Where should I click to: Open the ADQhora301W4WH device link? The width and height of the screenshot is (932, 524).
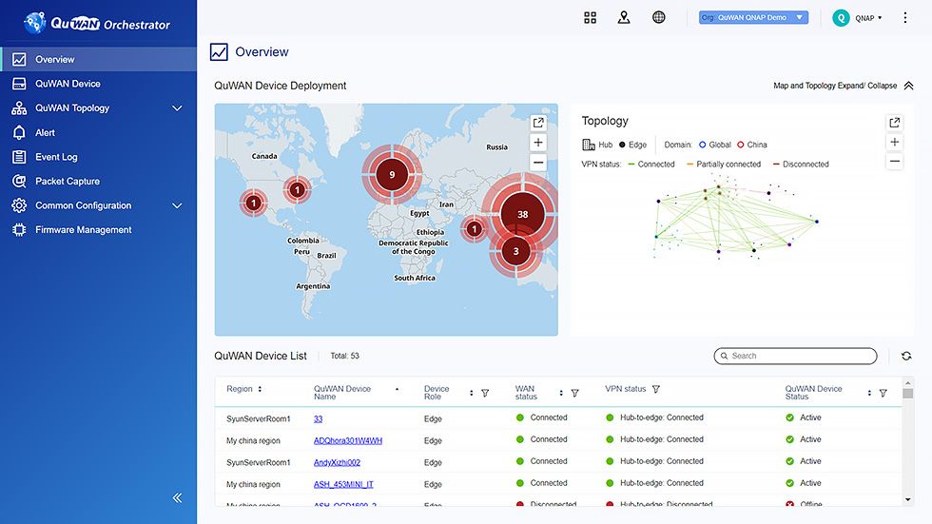(x=348, y=440)
